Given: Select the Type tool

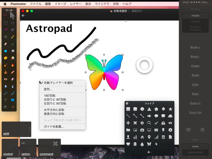Looking at the screenshot, I should coord(5,100).
